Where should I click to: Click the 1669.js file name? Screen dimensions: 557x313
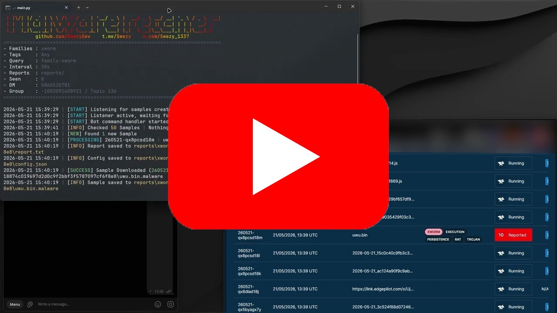point(396,181)
